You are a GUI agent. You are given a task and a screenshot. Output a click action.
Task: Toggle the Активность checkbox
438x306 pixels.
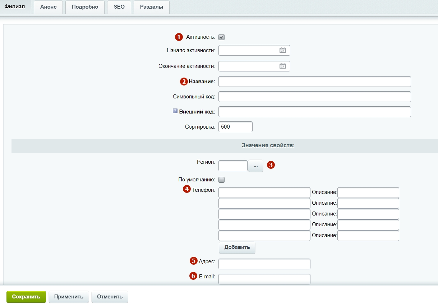(x=222, y=37)
